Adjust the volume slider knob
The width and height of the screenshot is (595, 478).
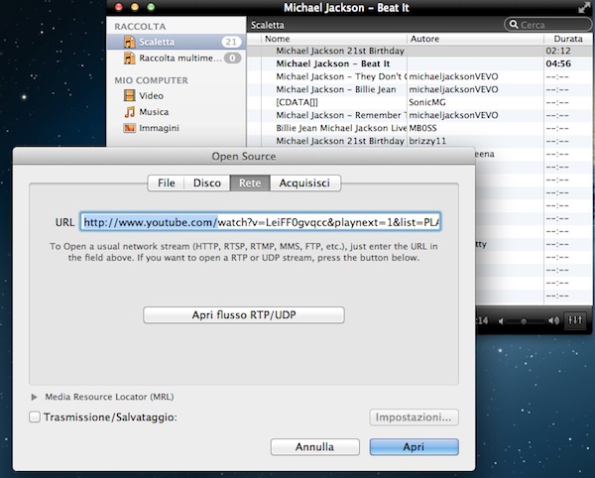524,321
